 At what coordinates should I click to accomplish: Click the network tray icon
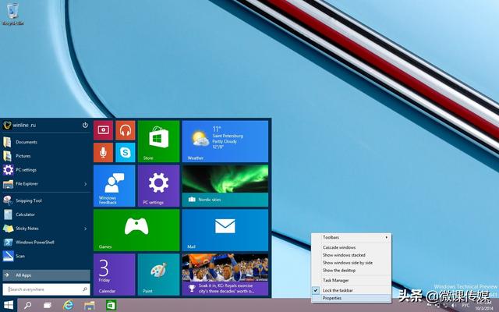tap(445, 306)
